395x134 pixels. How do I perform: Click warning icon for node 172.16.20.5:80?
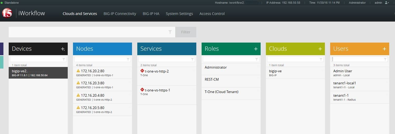coord(78,107)
